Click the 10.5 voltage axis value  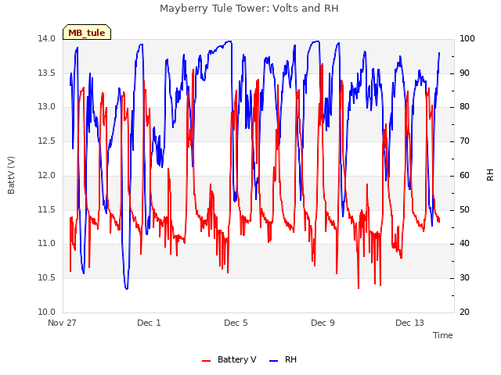(x=47, y=278)
